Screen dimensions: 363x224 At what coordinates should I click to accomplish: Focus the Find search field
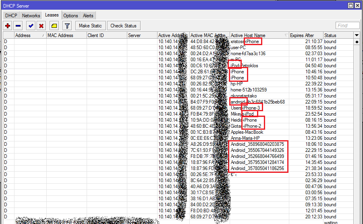[x=347, y=26]
